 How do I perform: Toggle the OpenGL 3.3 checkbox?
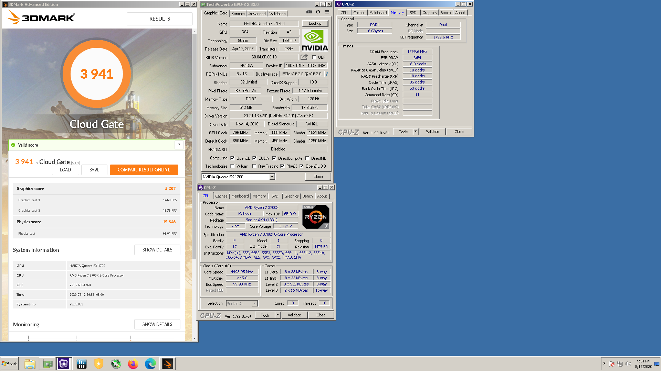[302, 166]
